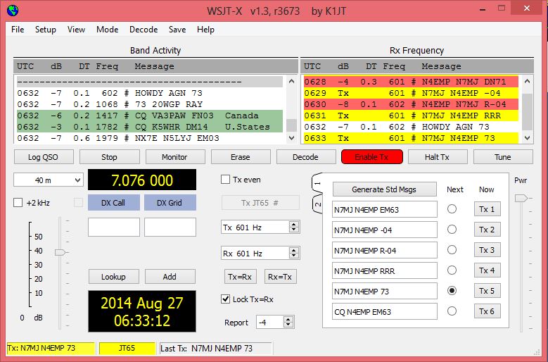548x362 pixels.
Task: Adjust the audio dB level slider handle
Action: point(60,252)
